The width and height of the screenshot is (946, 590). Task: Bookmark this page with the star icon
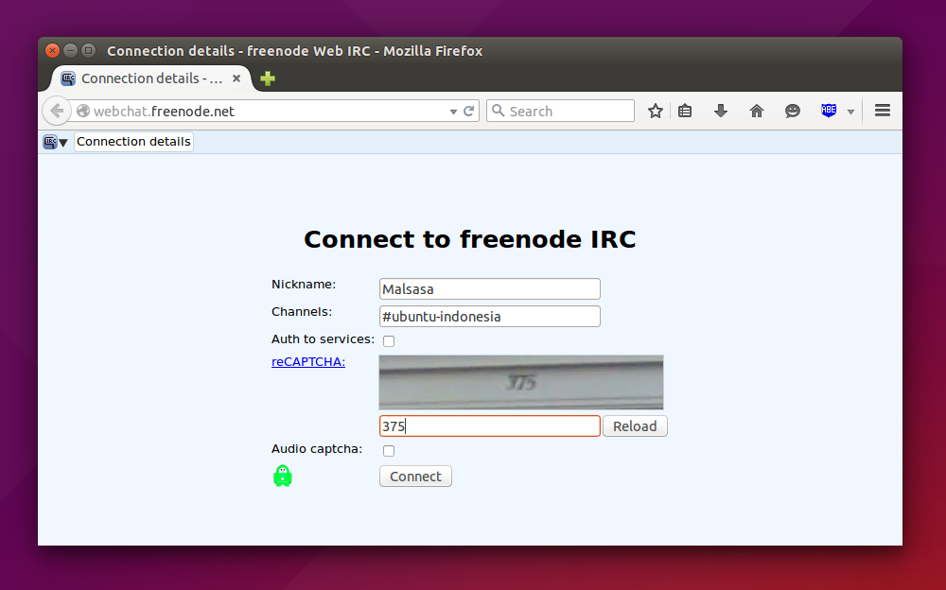tap(655, 111)
